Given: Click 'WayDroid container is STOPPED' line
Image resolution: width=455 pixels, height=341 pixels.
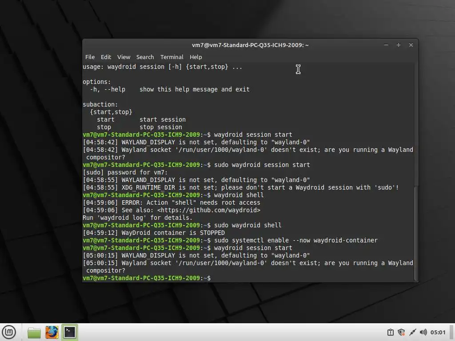Looking at the screenshot, I should tap(154, 233).
